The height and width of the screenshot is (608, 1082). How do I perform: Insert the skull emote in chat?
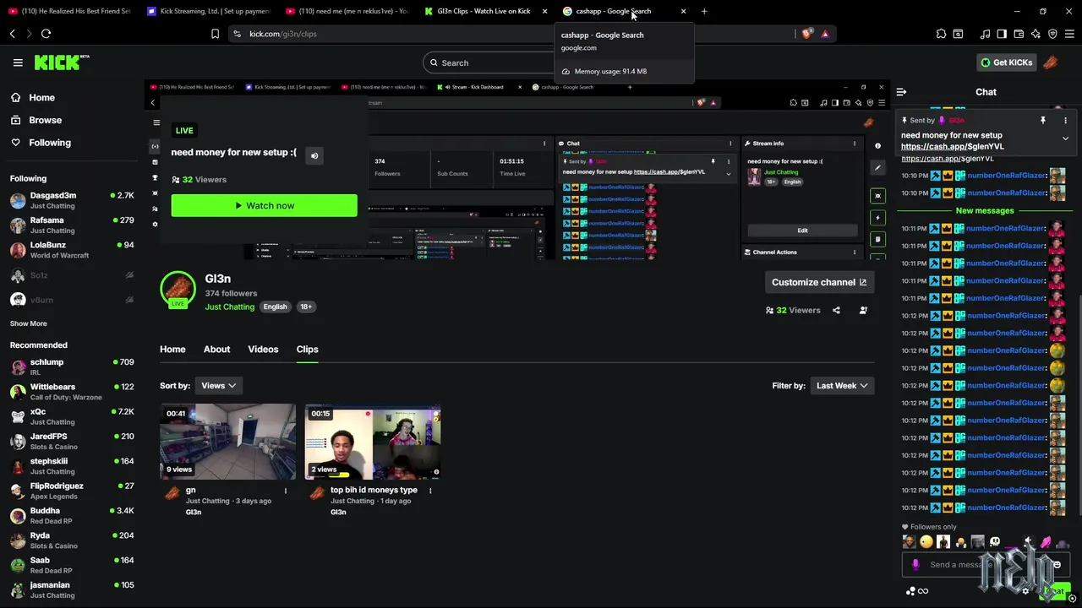pyautogui.click(x=995, y=542)
